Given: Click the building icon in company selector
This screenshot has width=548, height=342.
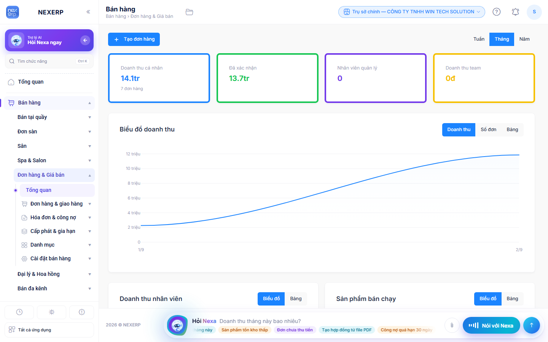Looking at the screenshot, I should [347, 12].
